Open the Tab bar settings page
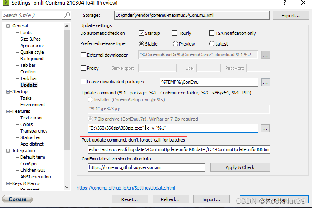The height and width of the screenshot is (208, 312). pyautogui.click(x=28, y=65)
